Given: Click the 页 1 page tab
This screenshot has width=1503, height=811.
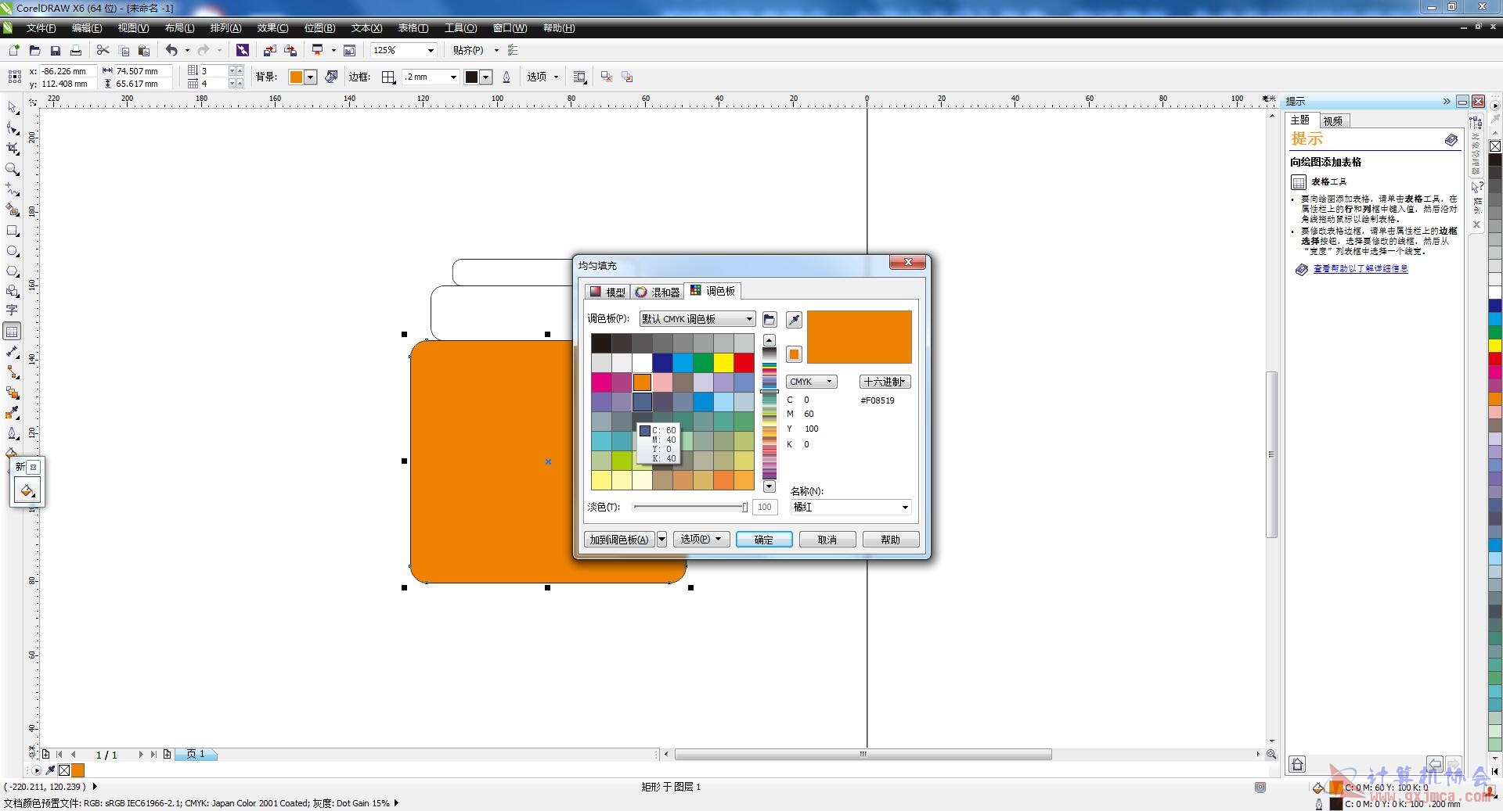Looking at the screenshot, I should (x=196, y=754).
